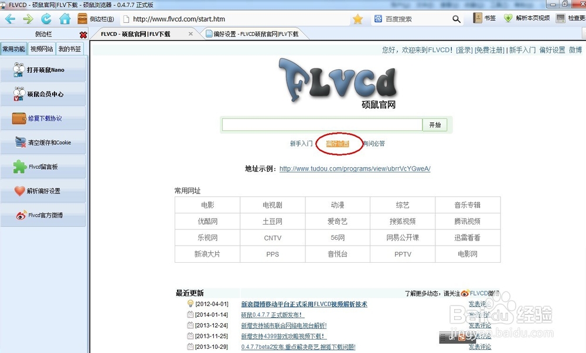Open 优酷网 site link

point(207,222)
